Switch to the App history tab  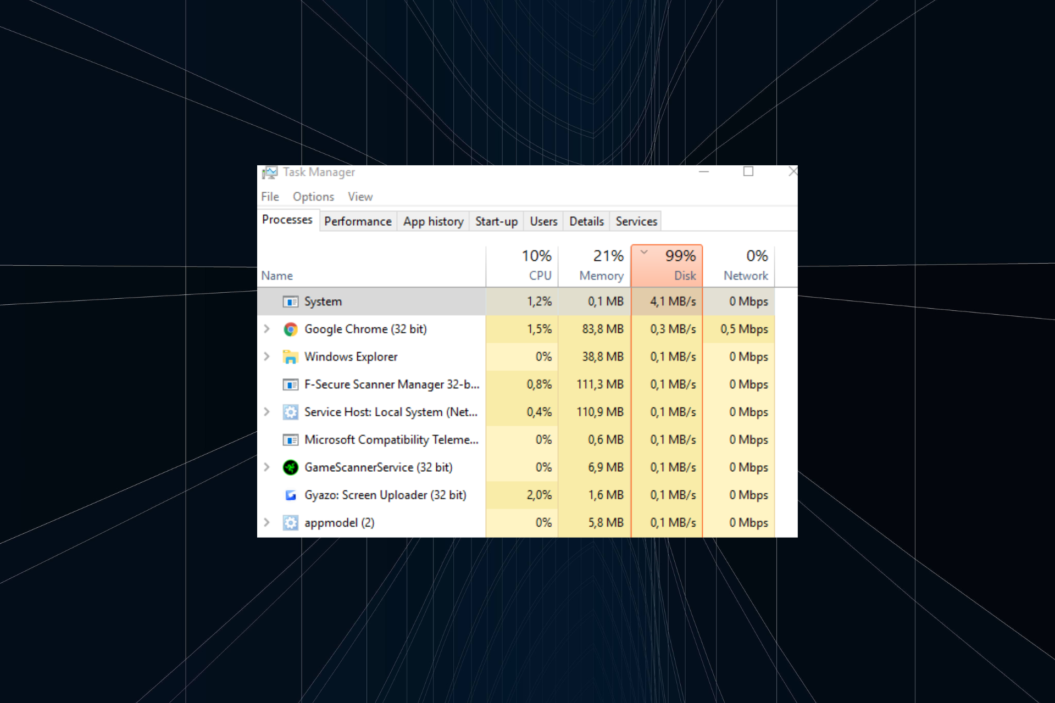click(x=433, y=221)
